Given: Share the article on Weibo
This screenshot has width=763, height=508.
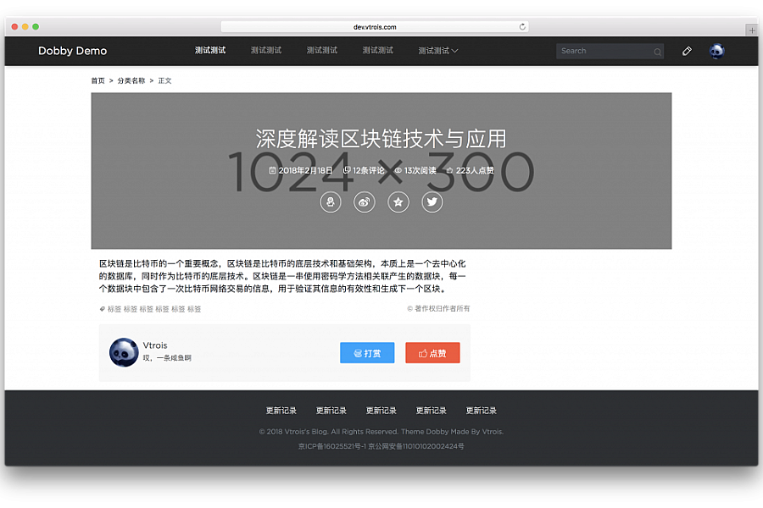Looking at the screenshot, I should pos(364,202).
